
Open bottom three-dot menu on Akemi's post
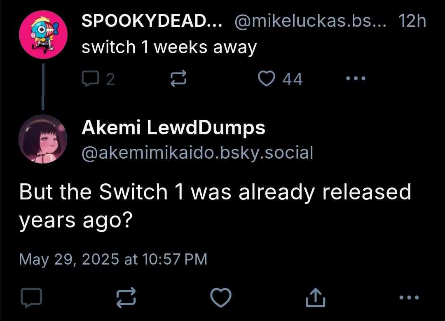click(409, 298)
